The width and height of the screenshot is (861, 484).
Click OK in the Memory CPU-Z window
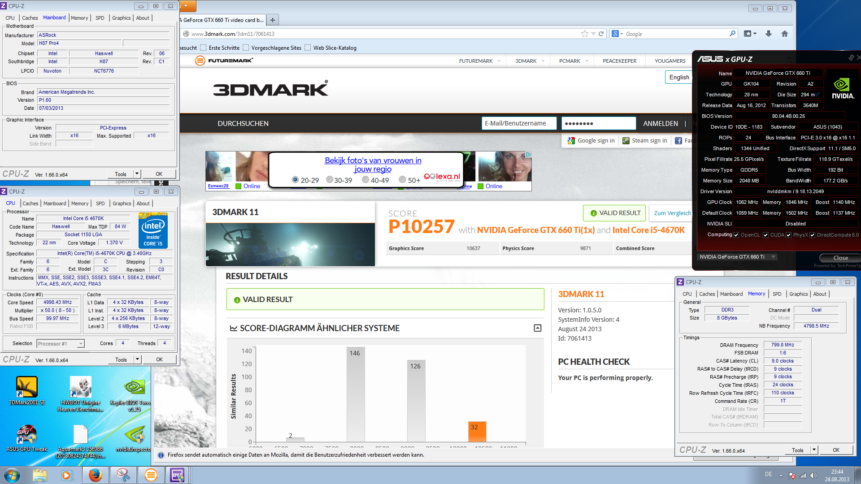coord(836,450)
